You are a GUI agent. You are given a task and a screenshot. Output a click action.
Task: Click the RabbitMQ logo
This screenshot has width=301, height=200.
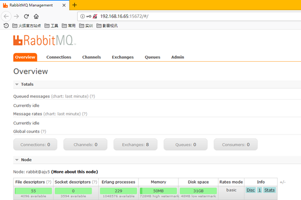pos(45,40)
